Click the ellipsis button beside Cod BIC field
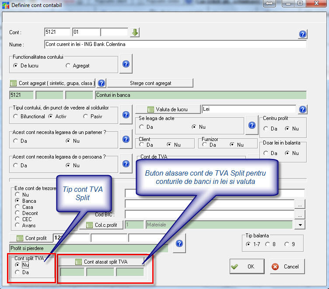Viewport: 329px width, 289px height. point(300,215)
